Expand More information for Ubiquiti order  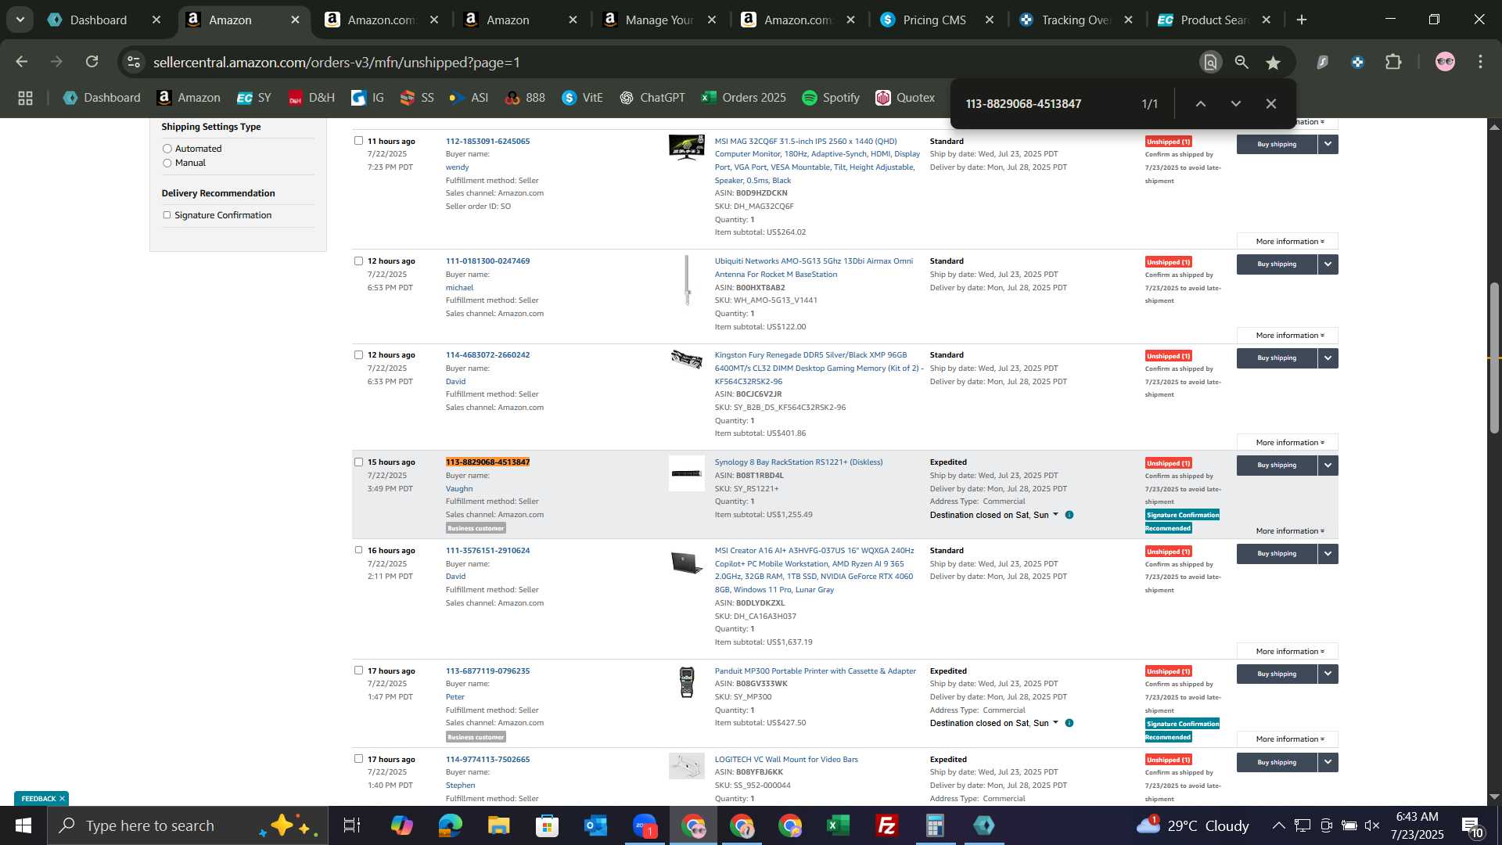[x=1288, y=336]
